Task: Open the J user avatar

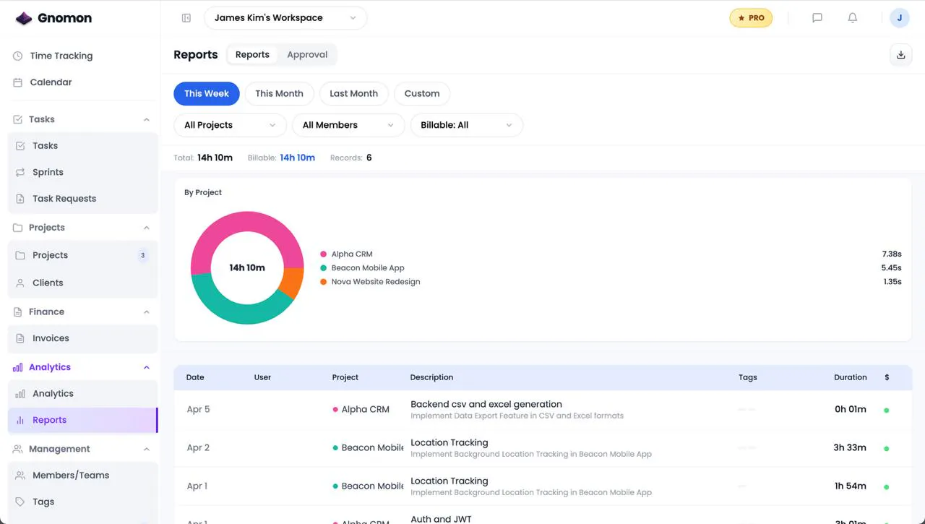Action: click(x=899, y=18)
